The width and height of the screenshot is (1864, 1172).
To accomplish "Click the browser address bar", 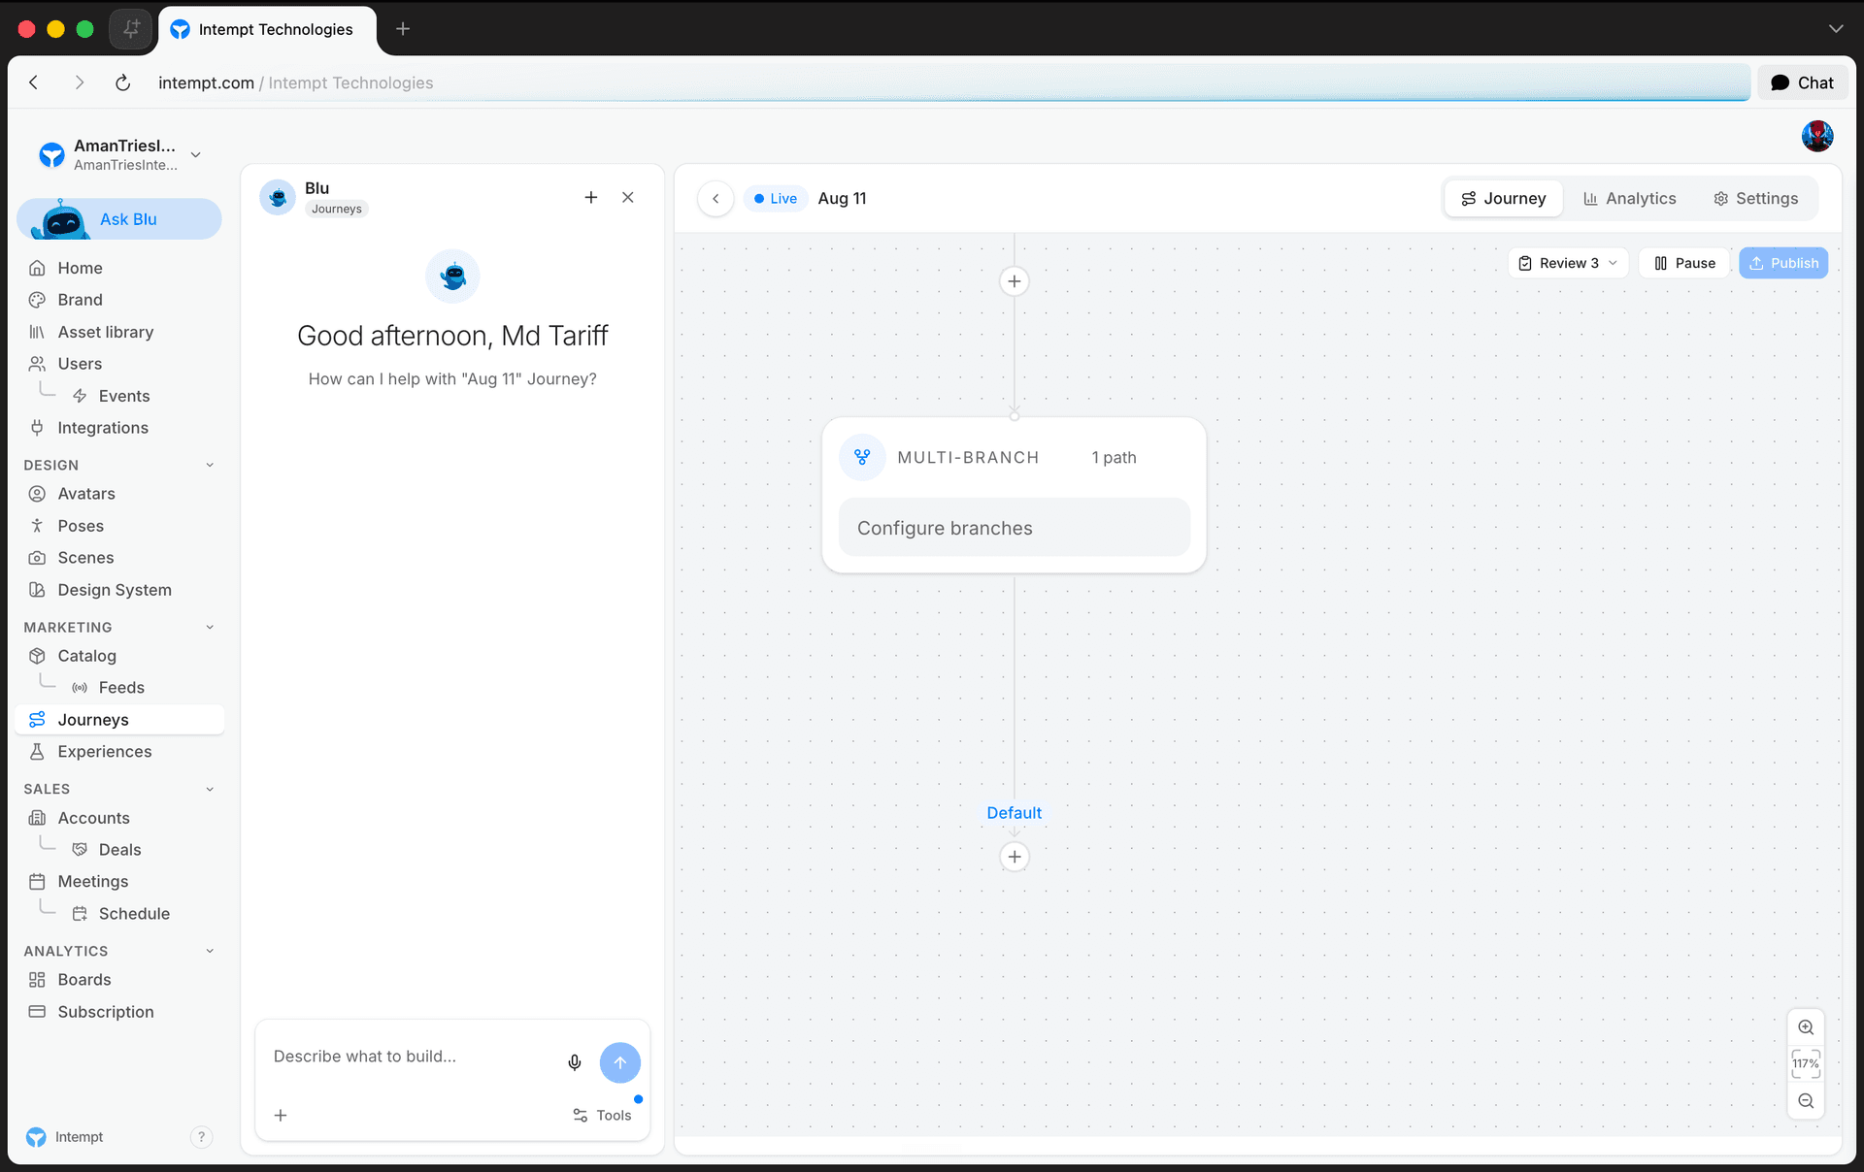I will click(x=951, y=82).
